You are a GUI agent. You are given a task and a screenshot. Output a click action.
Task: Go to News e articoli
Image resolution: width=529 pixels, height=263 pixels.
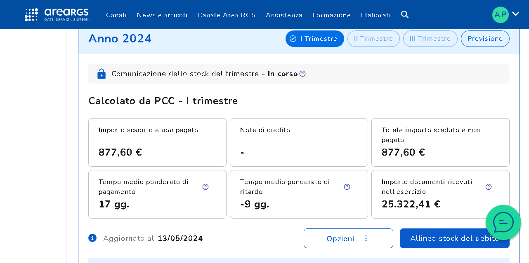coord(162,15)
